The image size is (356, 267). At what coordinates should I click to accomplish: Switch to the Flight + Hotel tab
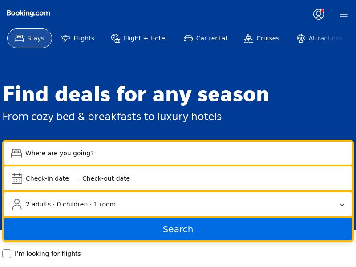(139, 38)
